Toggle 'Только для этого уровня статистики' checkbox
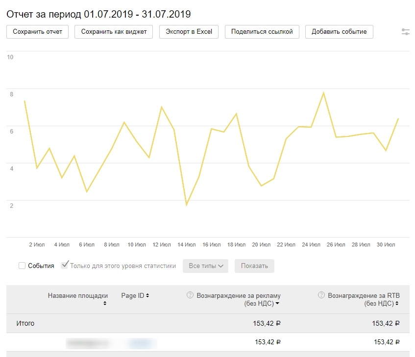This screenshot has height=357, width=415. click(65, 266)
